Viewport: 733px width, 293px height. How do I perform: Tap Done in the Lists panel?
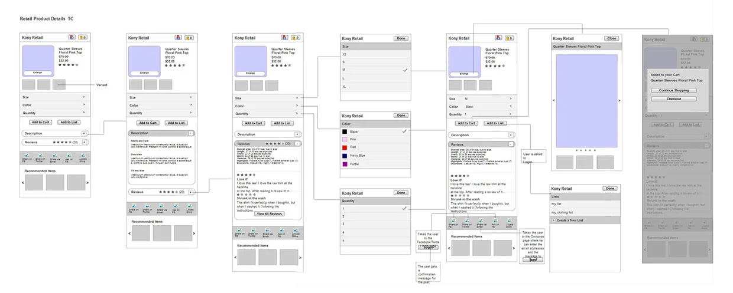tap(610, 189)
